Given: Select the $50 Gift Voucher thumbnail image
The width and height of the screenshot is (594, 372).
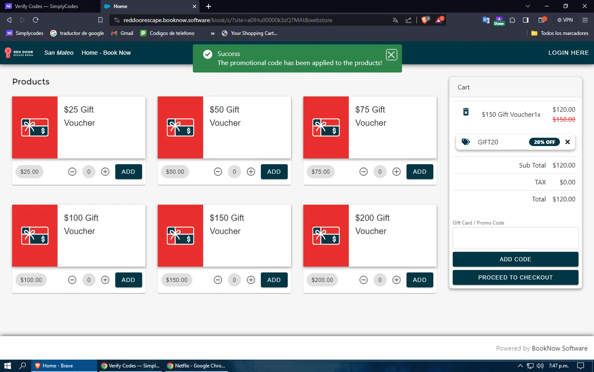Looking at the screenshot, I should tap(181, 127).
